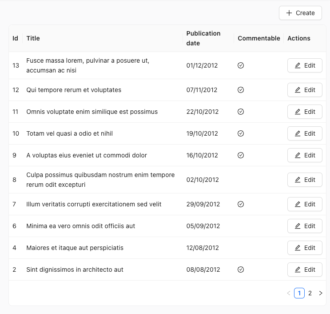Click the plus icon on Create button
The width and height of the screenshot is (330, 314).
(x=289, y=13)
